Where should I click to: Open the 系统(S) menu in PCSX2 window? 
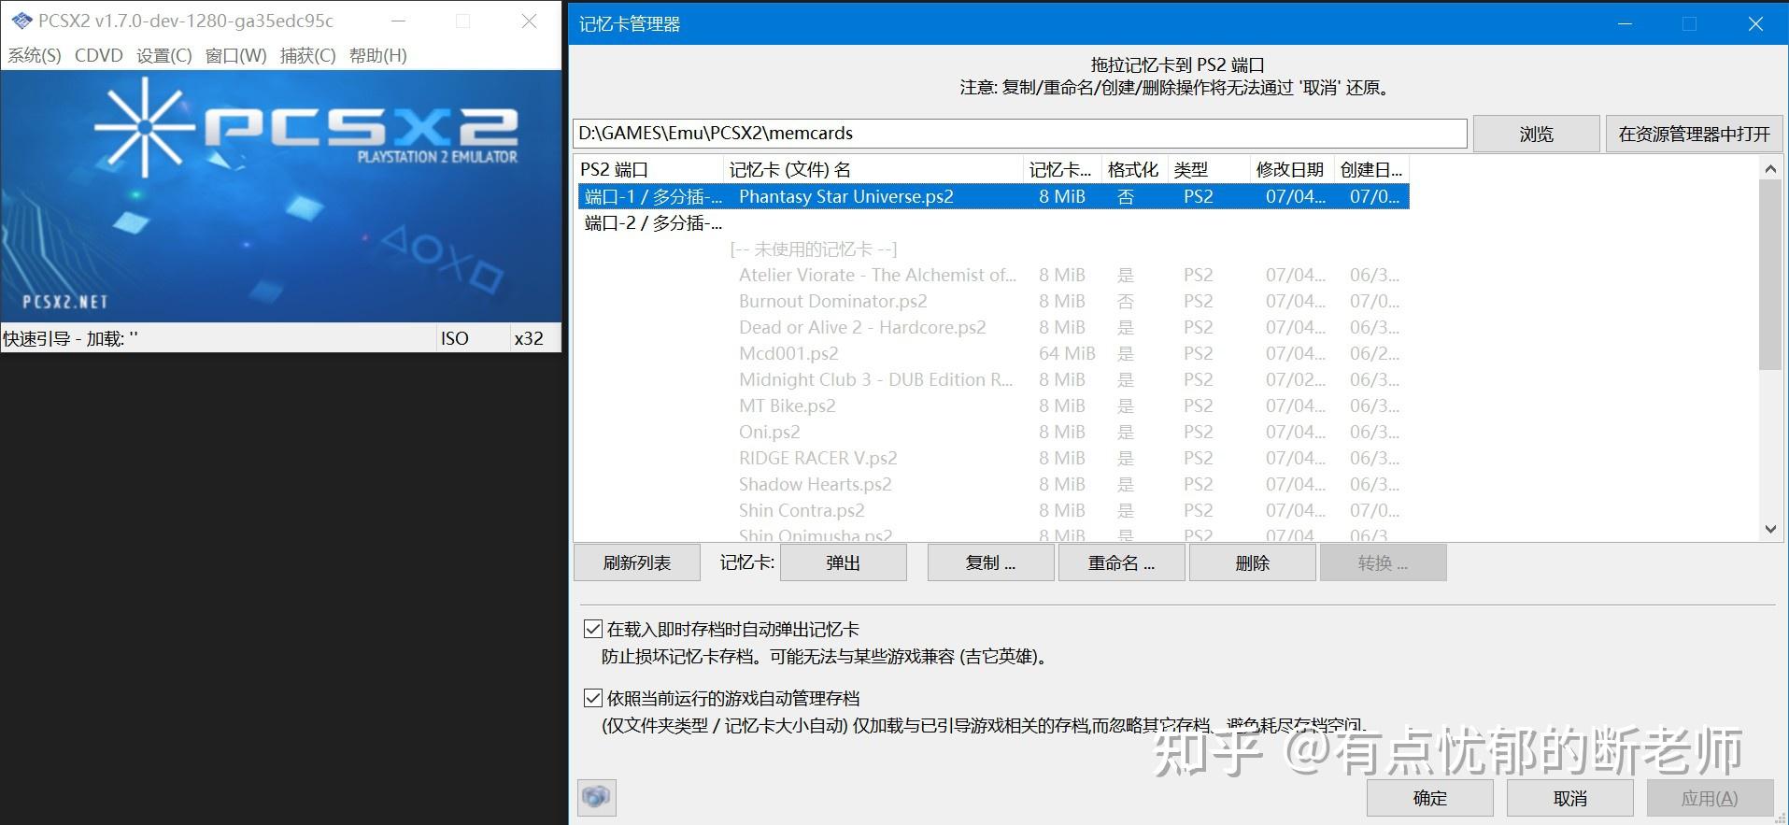pos(35,55)
